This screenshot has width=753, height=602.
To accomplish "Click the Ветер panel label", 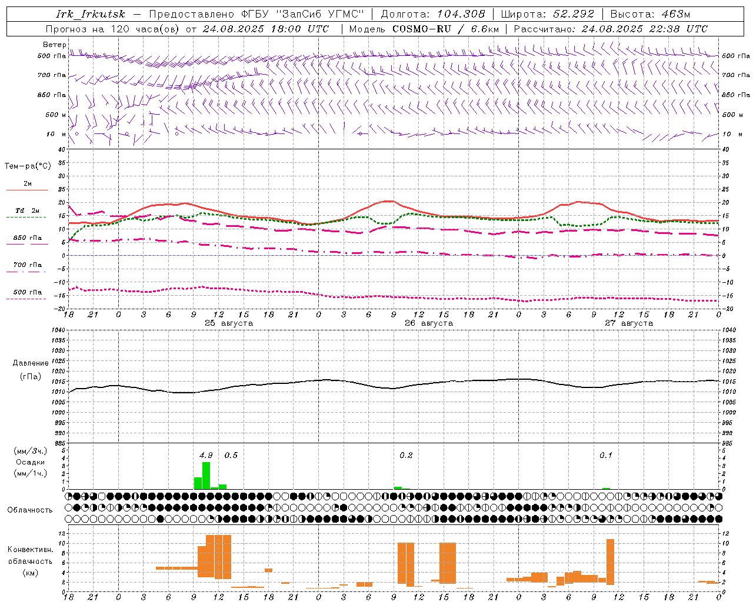I will click(55, 45).
